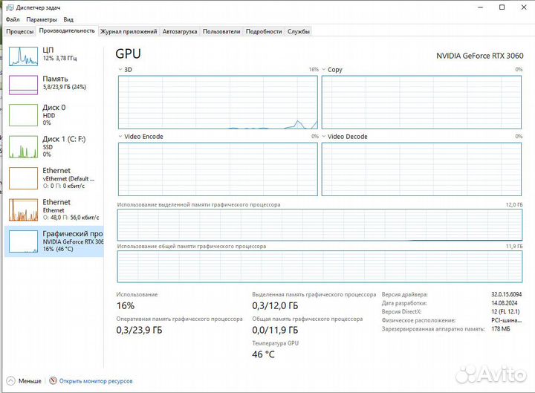
Task: Select the Графический процессор RTX 3060 thumbnail
Action: pyautogui.click(x=23, y=241)
